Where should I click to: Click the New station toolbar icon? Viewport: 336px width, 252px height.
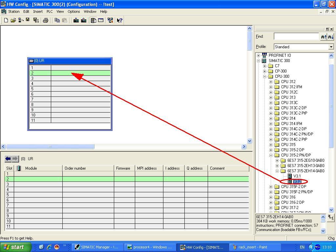tap(6, 20)
